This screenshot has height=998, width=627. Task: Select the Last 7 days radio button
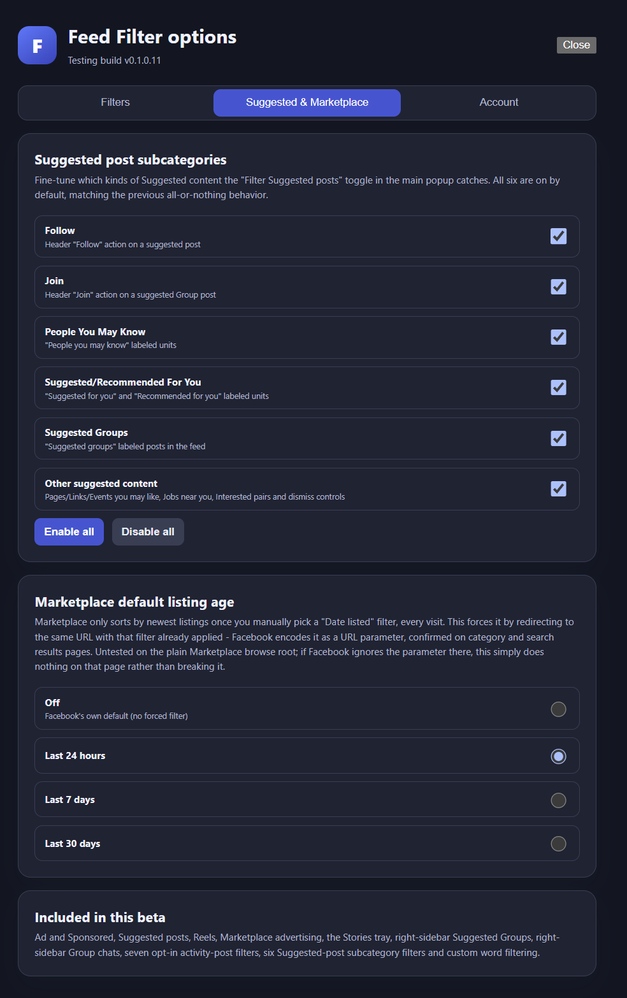pyautogui.click(x=558, y=800)
